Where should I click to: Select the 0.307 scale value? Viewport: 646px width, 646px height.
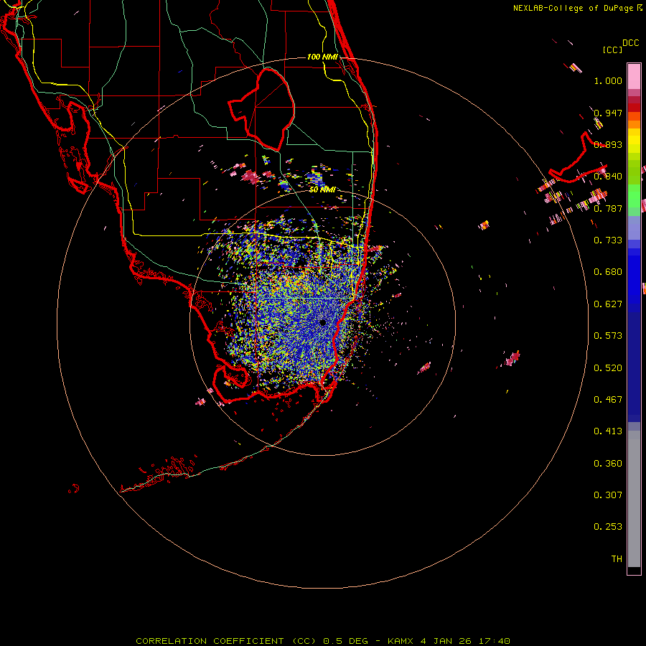coord(608,495)
